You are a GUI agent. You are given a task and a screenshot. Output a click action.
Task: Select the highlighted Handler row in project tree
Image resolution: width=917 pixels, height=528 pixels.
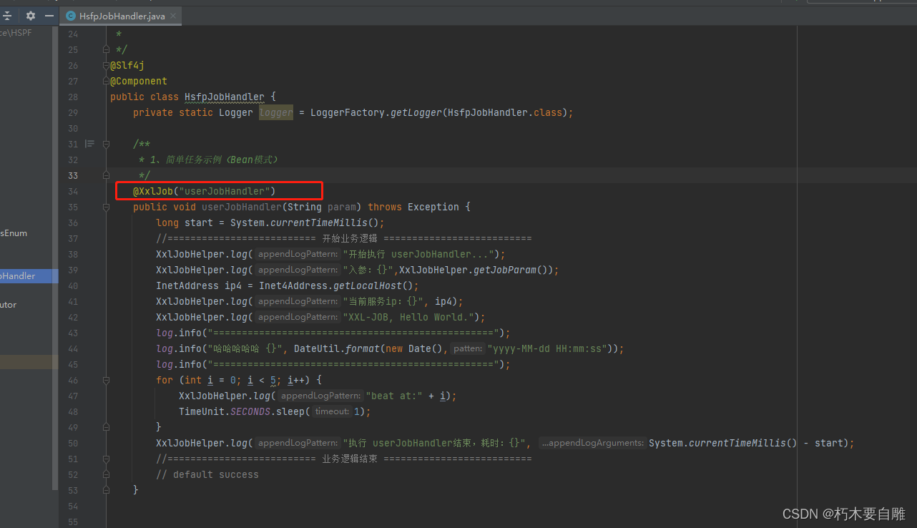point(29,275)
